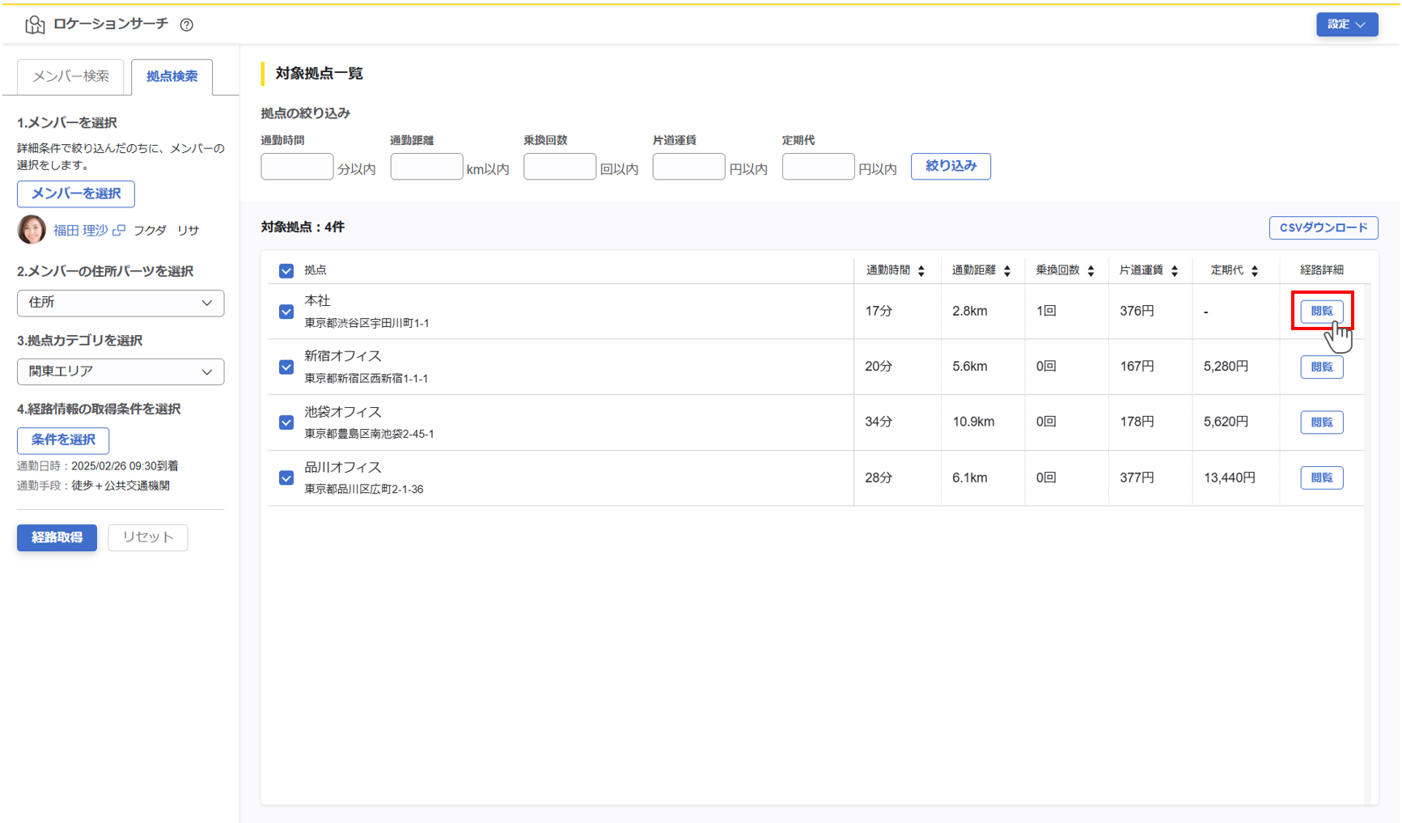Click the 経路詳細 column header
Image resolution: width=1402 pixels, height=823 pixels.
[1322, 270]
